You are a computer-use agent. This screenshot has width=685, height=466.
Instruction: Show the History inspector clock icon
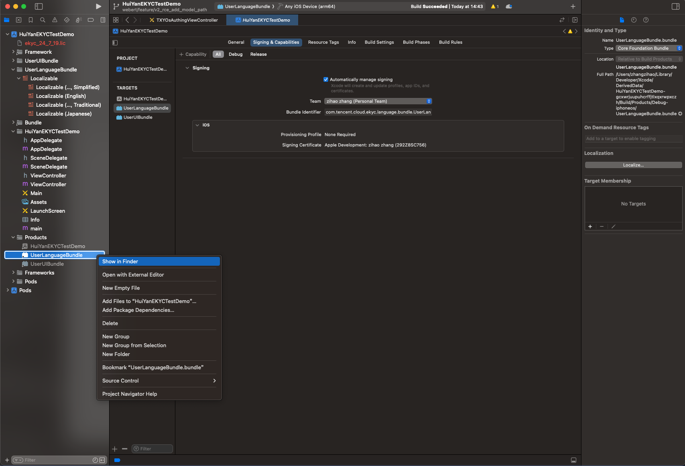pyautogui.click(x=634, y=20)
